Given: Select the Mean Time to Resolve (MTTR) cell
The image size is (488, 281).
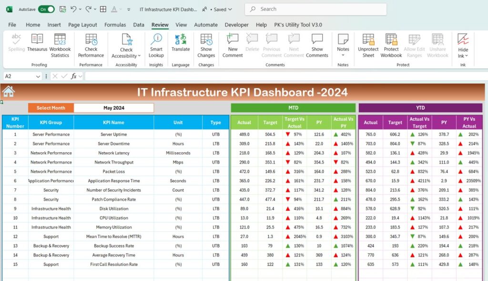Looking at the screenshot, I should point(113,237).
